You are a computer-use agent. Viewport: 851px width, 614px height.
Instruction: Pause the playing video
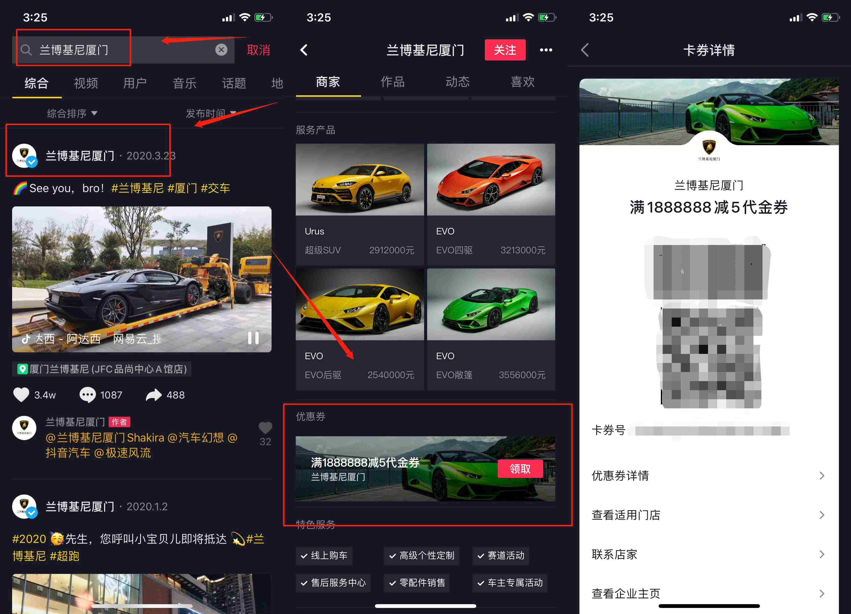pos(253,338)
